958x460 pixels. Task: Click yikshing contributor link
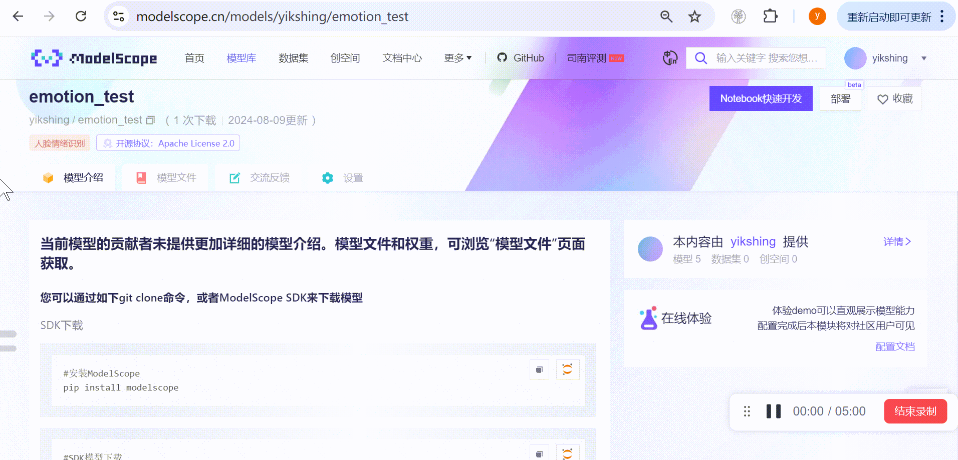753,241
